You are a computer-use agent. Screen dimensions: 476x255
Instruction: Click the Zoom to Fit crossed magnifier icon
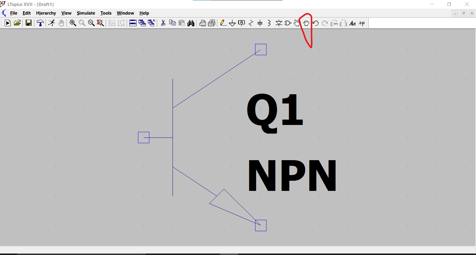click(100, 23)
